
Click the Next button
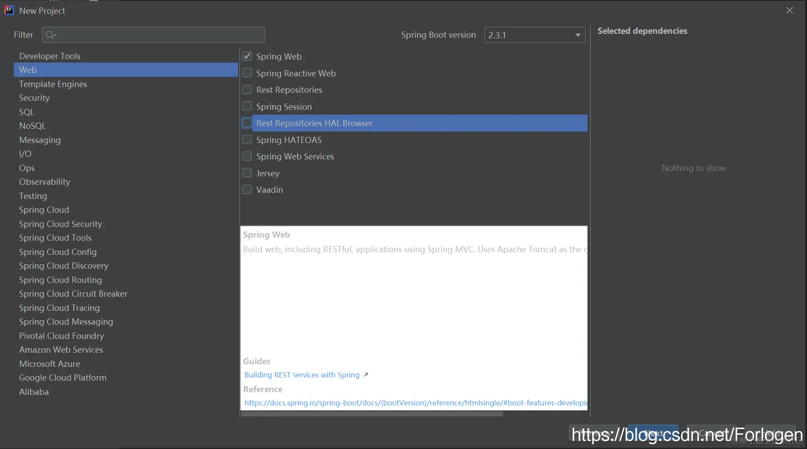[653, 433]
